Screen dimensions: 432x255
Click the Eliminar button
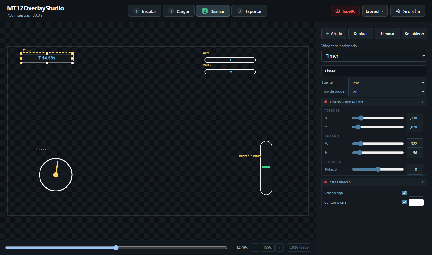click(x=388, y=33)
